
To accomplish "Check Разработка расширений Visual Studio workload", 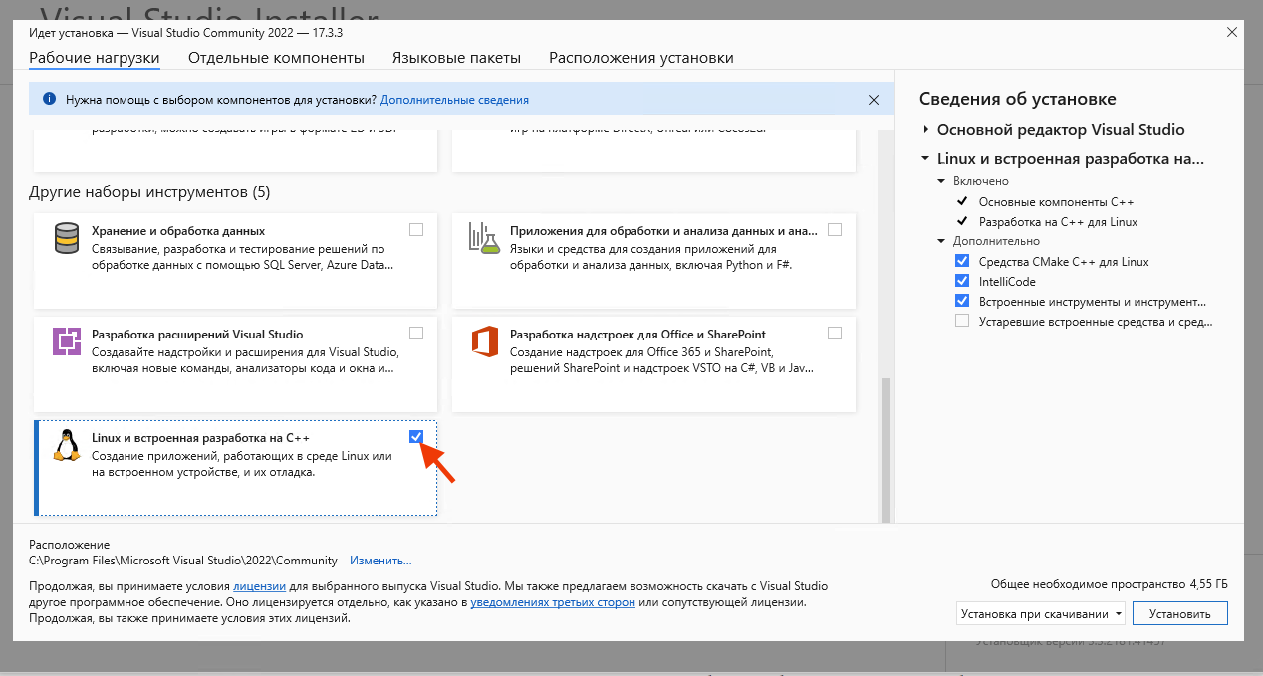I will (416, 333).
